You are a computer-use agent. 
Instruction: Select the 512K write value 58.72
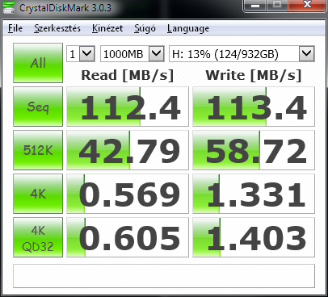pyautogui.click(x=254, y=150)
